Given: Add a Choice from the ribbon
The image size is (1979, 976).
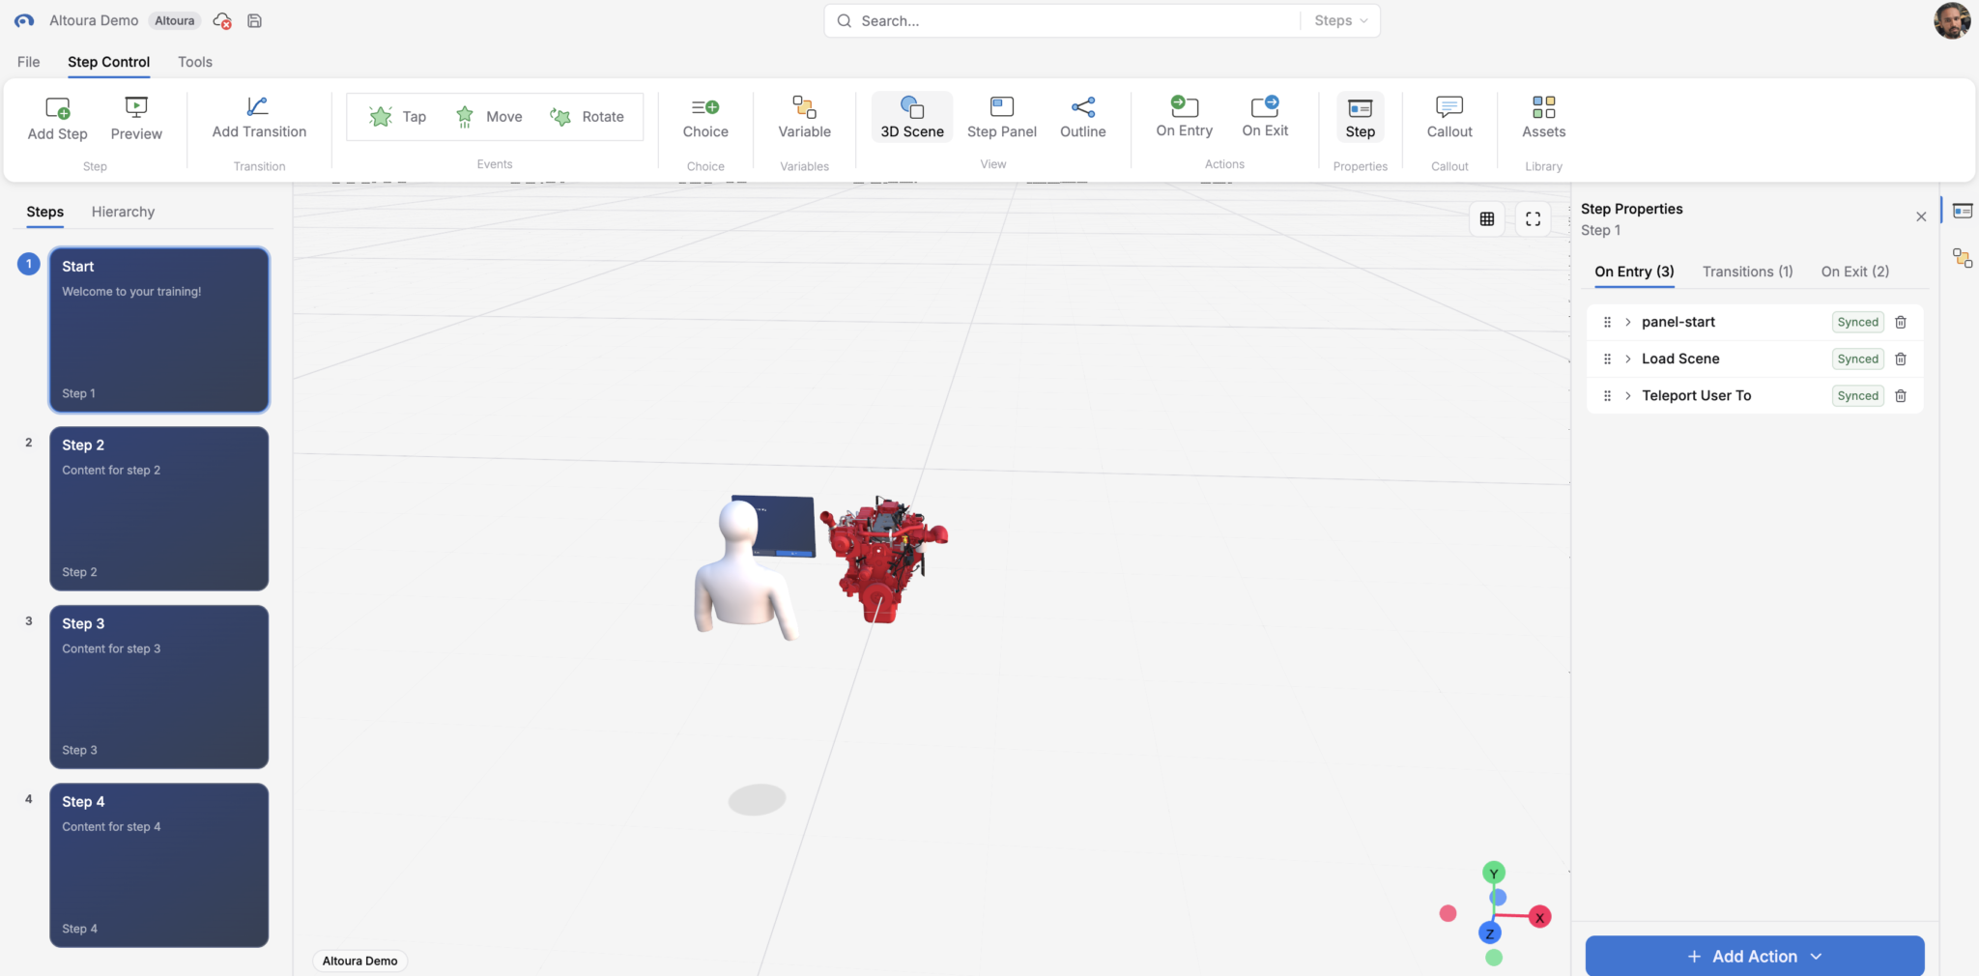Looking at the screenshot, I should pyautogui.click(x=705, y=118).
